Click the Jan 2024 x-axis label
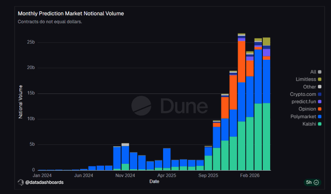 tap(42, 176)
